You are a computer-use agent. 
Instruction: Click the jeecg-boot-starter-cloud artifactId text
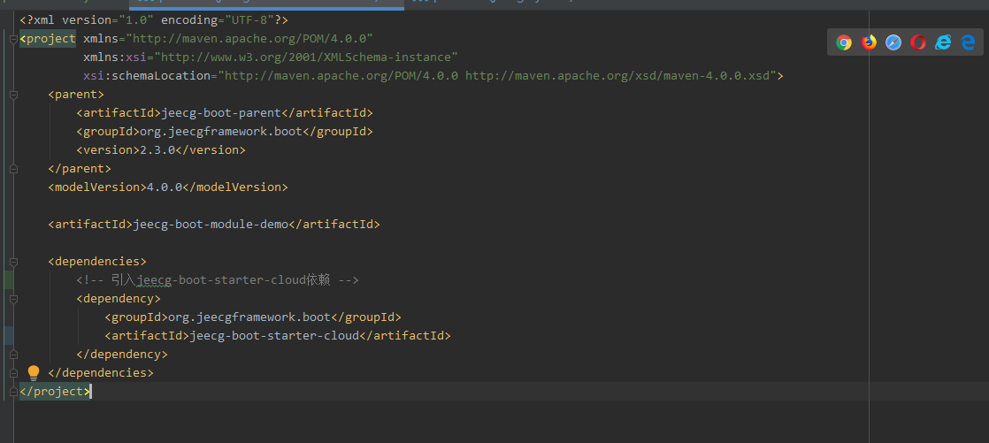coord(274,336)
